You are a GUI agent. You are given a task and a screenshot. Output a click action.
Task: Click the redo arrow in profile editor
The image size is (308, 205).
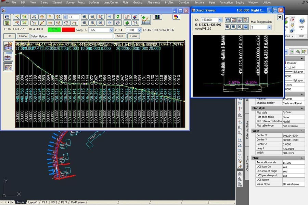coord(110,23)
